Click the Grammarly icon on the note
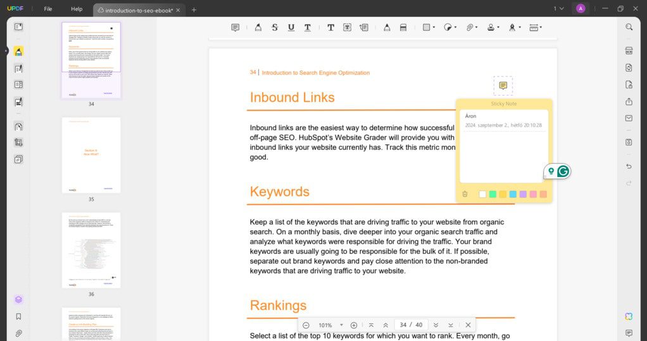 pyautogui.click(x=563, y=171)
